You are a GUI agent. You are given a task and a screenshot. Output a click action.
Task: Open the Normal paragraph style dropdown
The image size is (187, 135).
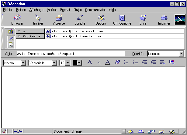click(x=23, y=63)
